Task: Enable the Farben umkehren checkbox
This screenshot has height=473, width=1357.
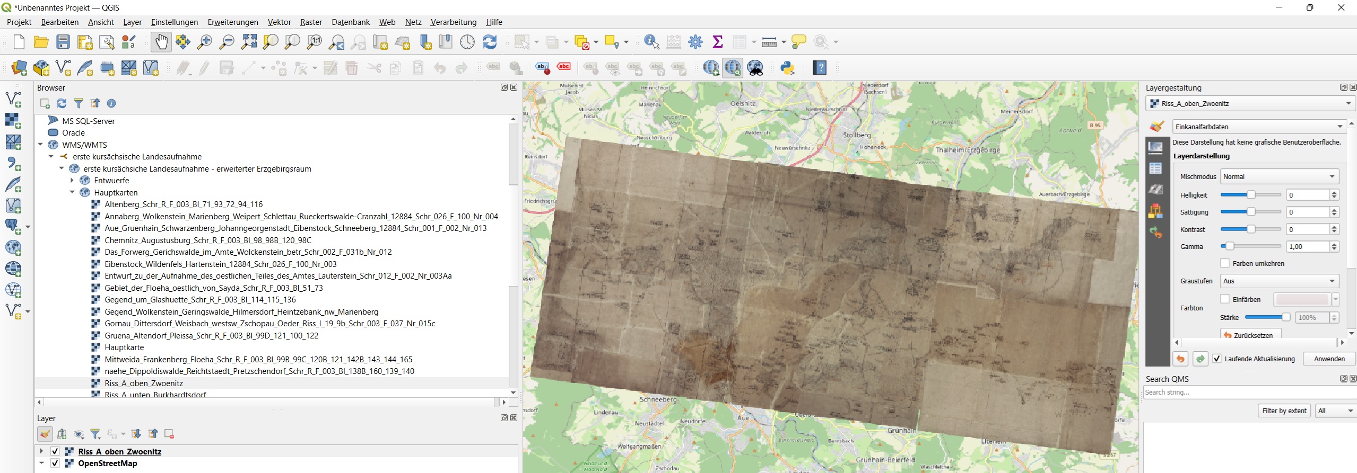Action: coord(1225,263)
